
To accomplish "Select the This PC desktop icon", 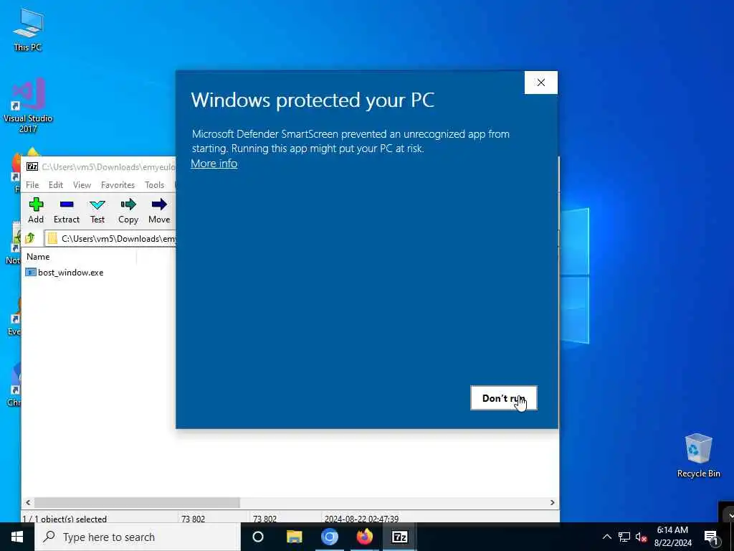I will (28, 29).
